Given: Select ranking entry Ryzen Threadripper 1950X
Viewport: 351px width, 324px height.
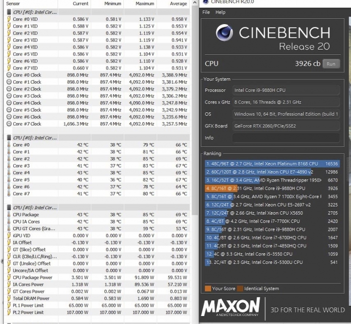Looking at the screenshot, I should tap(272, 180).
